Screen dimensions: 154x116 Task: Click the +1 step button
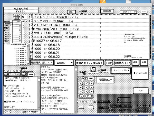(23, 71)
